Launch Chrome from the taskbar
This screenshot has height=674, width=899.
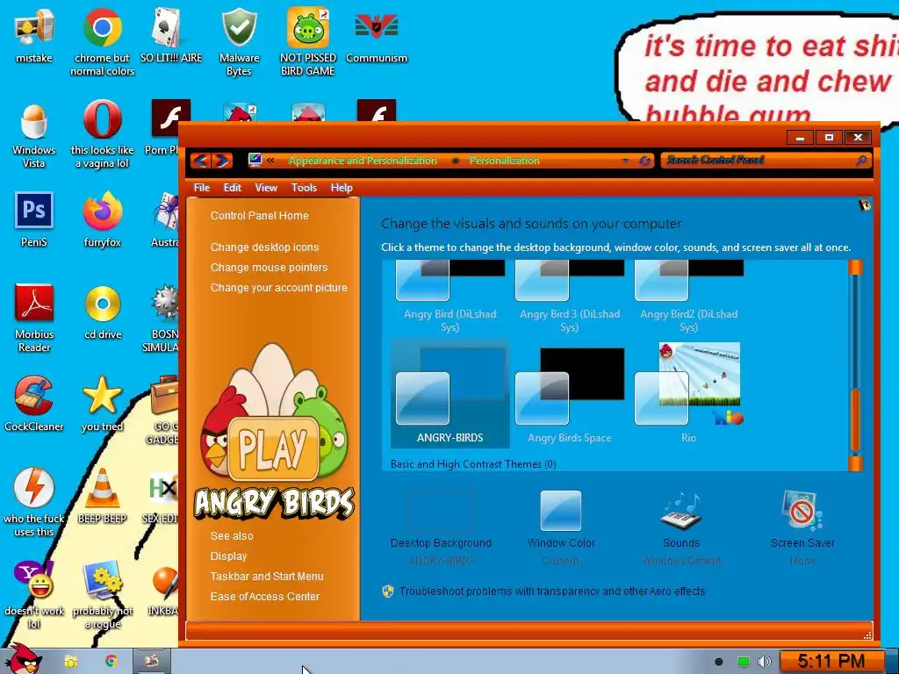(x=111, y=662)
